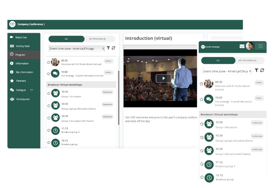Click Conference tag on Group 1 discussion, desktop

pos(107,92)
